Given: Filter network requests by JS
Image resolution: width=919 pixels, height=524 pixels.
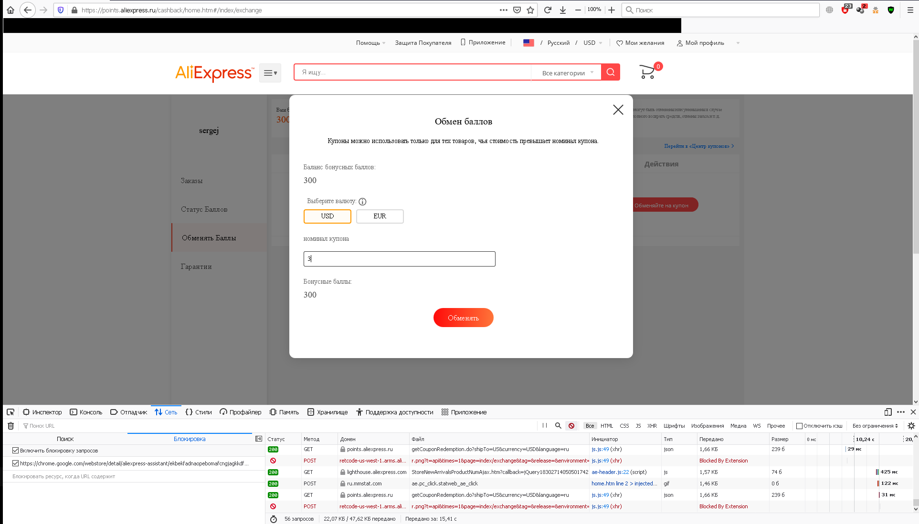Looking at the screenshot, I should click(x=638, y=426).
